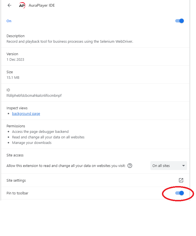The height and width of the screenshot is (236, 196).
Task: Click the back arrow to return to extensions list
Action: pyautogui.click(x=9, y=5)
